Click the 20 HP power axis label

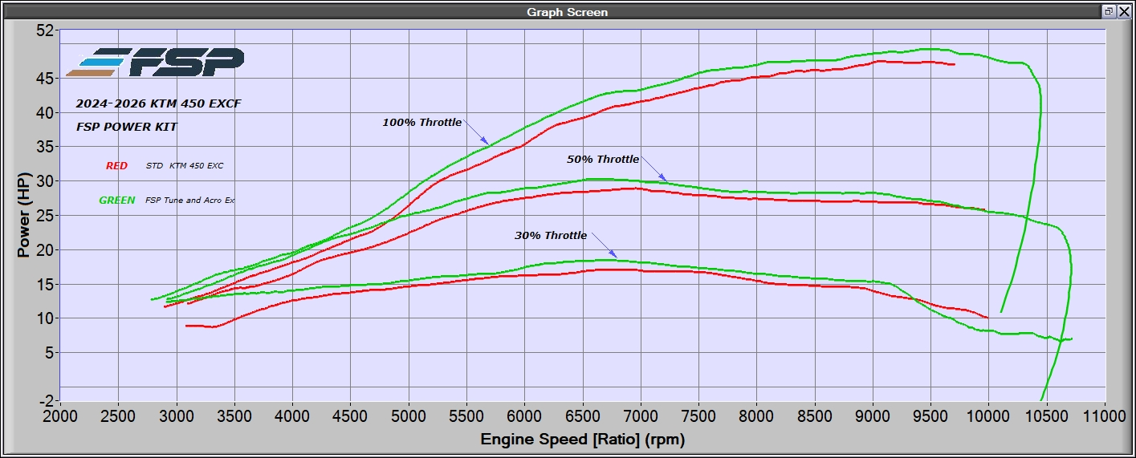(44, 250)
